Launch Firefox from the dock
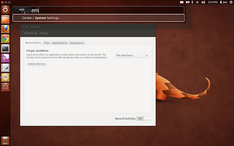 (5, 29)
